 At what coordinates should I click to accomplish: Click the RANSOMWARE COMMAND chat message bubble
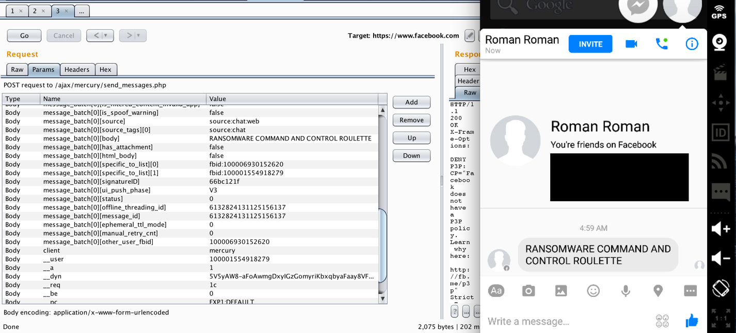(598, 255)
